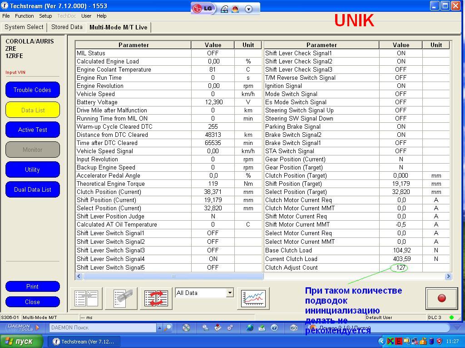Click the yellow Data List button
465x348 pixels.
point(33,110)
